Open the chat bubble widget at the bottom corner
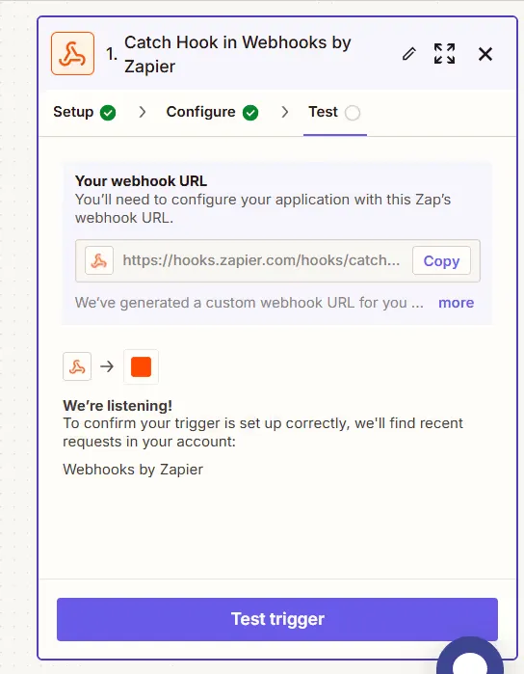This screenshot has width=524, height=674. (470, 657)
